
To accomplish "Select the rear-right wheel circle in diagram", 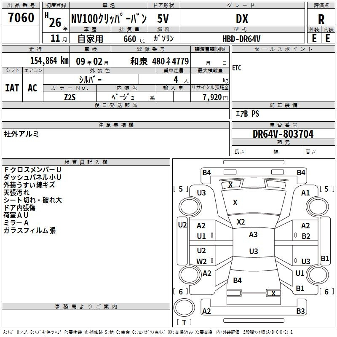I will click(318, 274).
